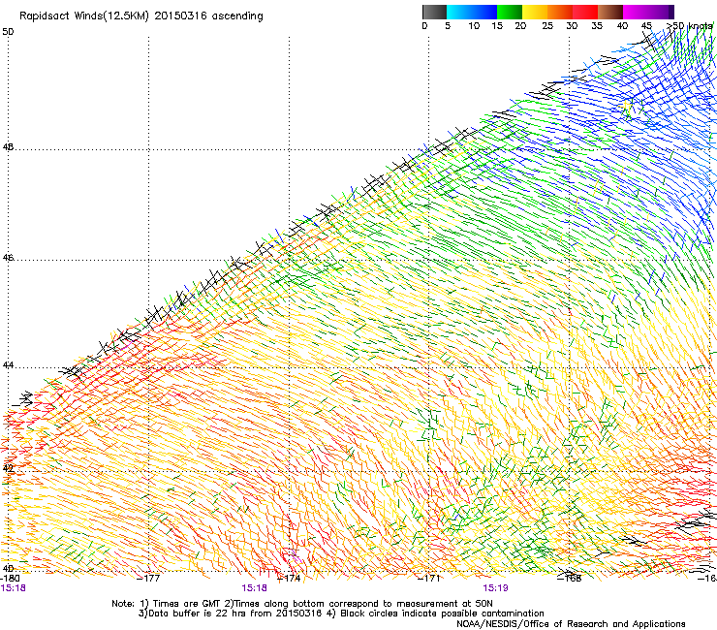Click the latitude label '48'
Screen dimensions: 717x630
coord(8,147)
